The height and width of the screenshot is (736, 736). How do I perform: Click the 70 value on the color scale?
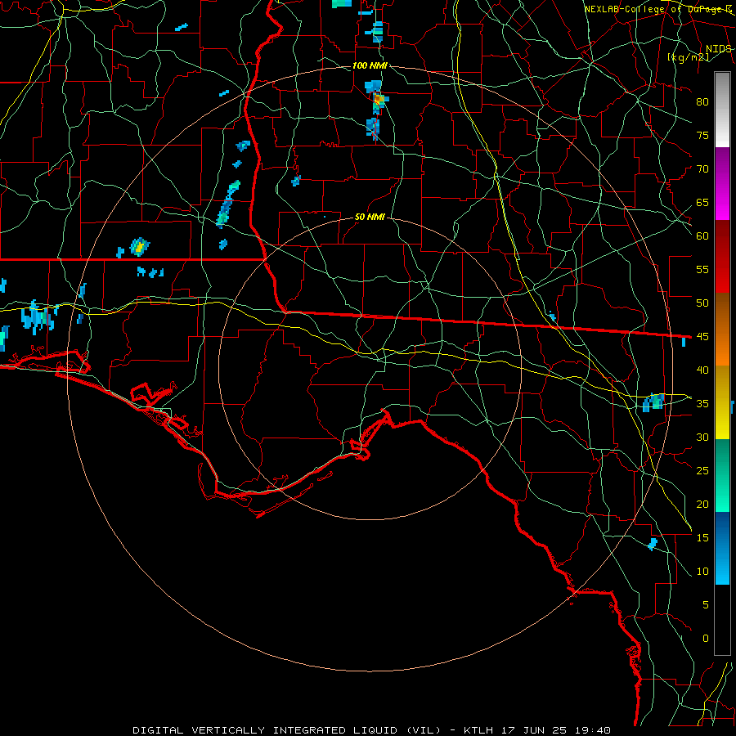click(x=702, y=169)
